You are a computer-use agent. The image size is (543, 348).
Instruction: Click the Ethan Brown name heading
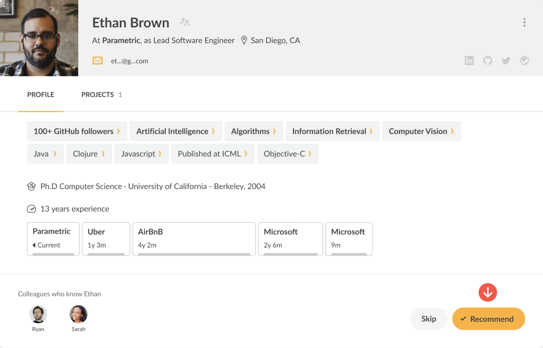pos(131,23)
